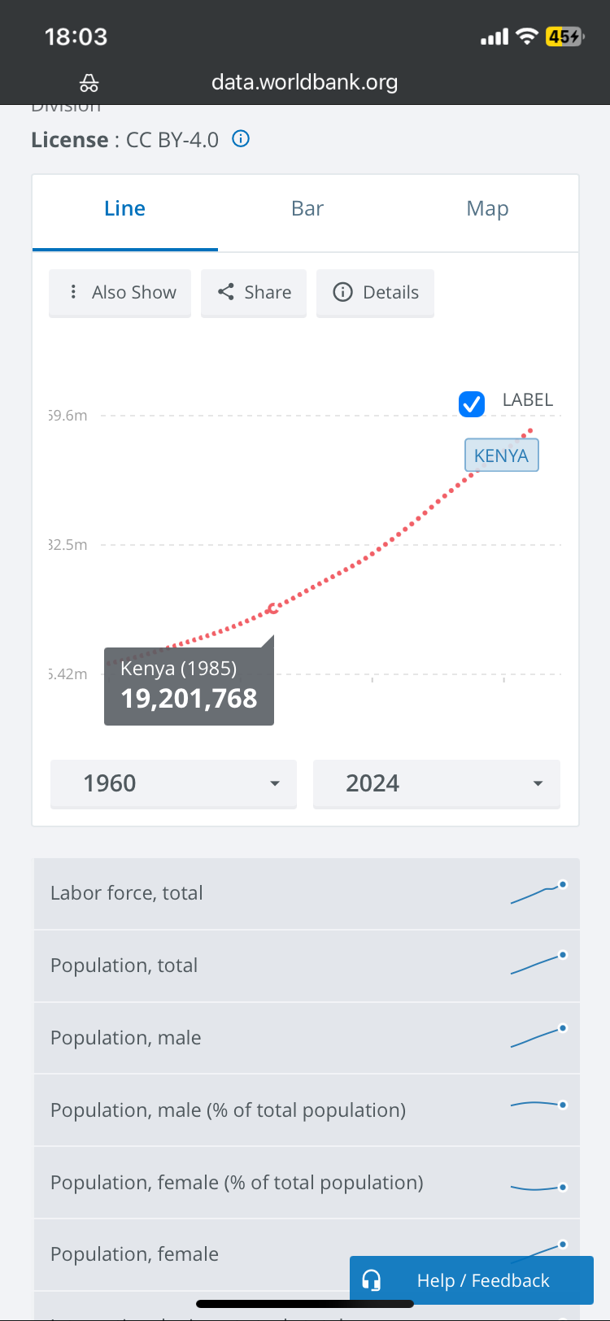610x1321 pixels.
Task: Click the three-dot Also Show icon
Action: click(x=73, y=292)
